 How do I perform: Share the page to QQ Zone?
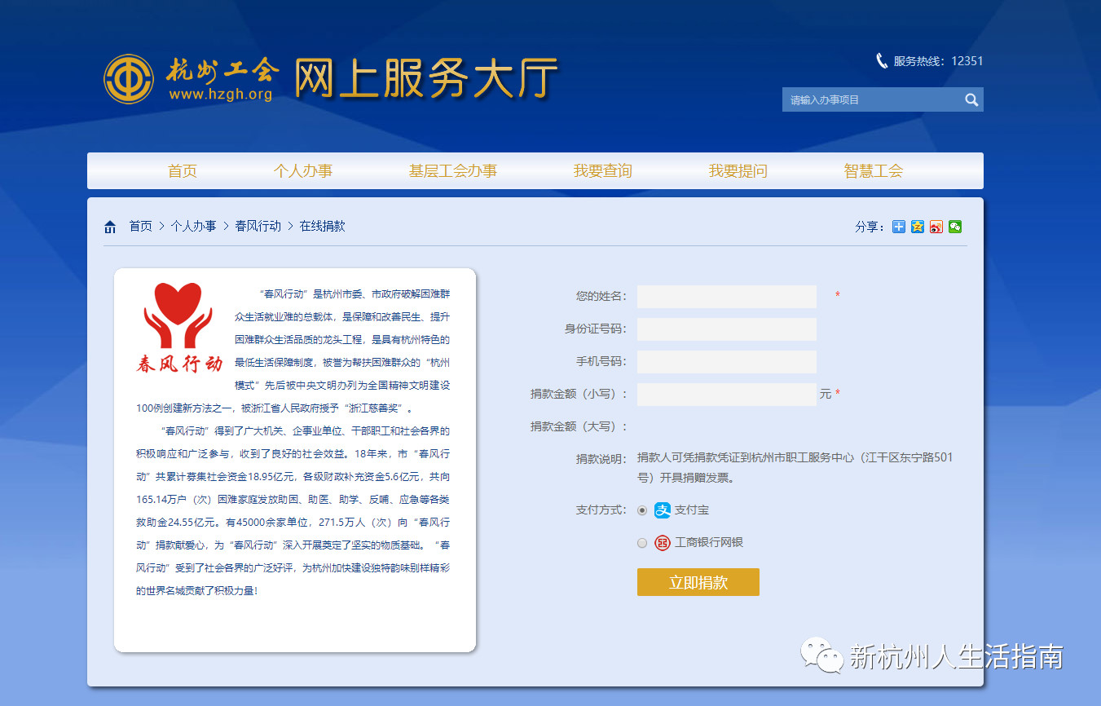[918, 227]
